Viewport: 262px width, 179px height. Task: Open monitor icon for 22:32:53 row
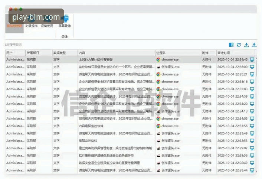pos(252,141)
